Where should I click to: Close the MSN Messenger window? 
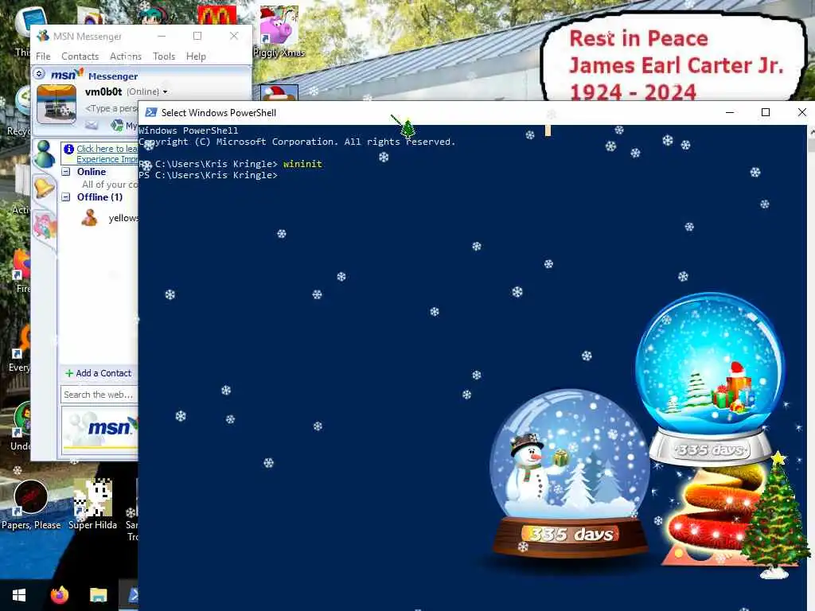(x=234, y=36)
